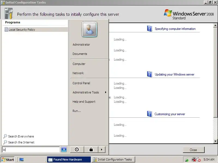The width and height of the screenshot is (218, 163).
Task: Click the scrollbar up arrow
Action: coord(215,25)
